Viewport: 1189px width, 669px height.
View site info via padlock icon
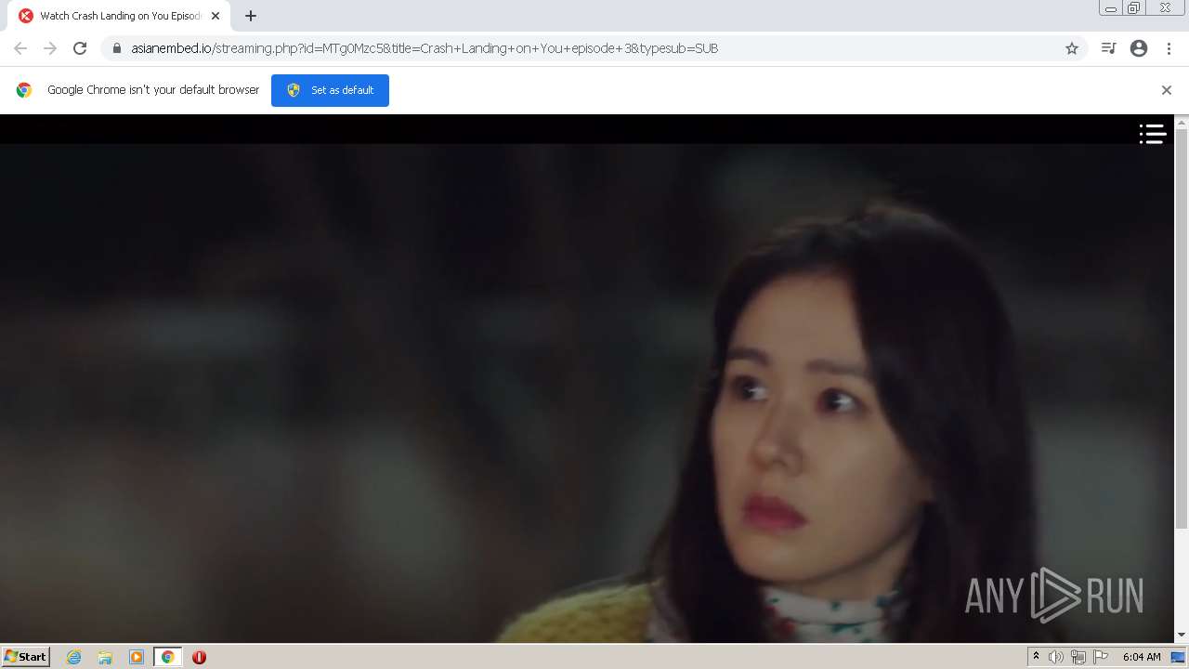coord(116,48)
